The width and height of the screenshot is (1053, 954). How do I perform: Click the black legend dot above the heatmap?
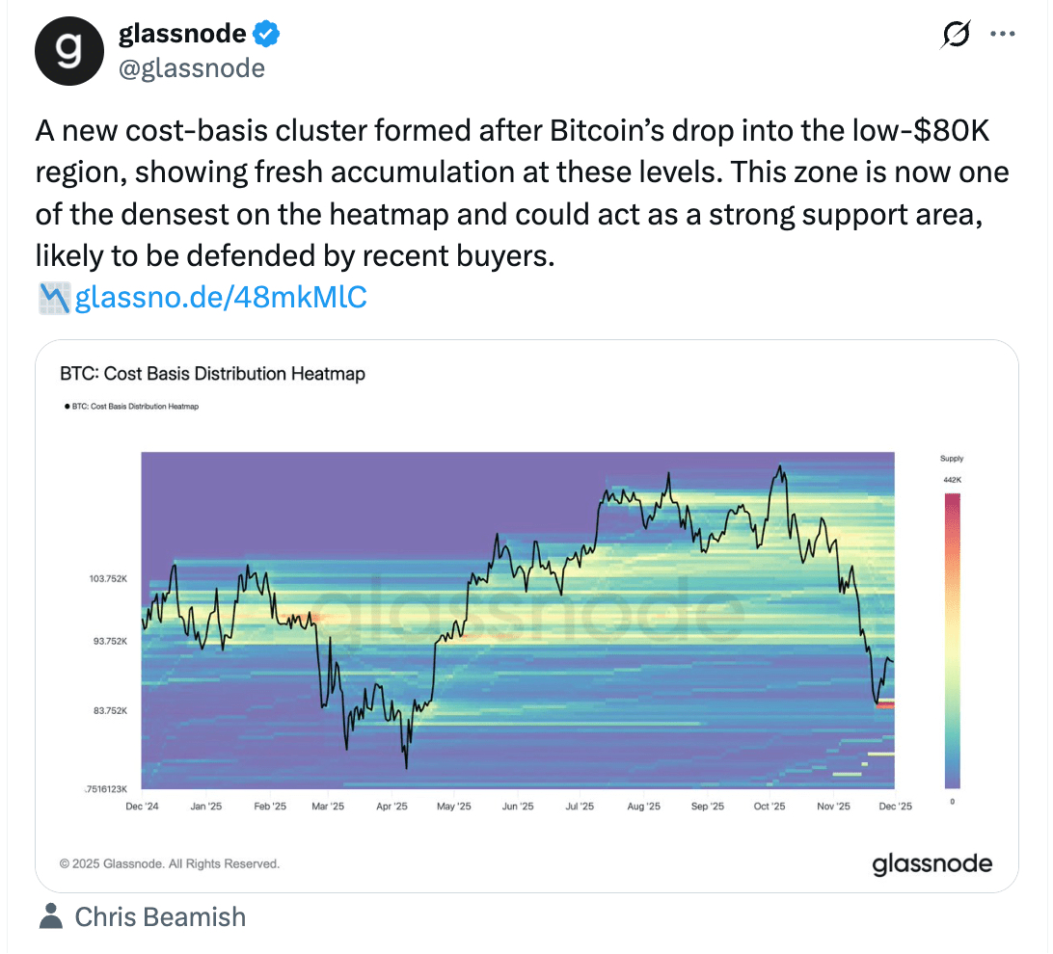click(x=66, y=407)
